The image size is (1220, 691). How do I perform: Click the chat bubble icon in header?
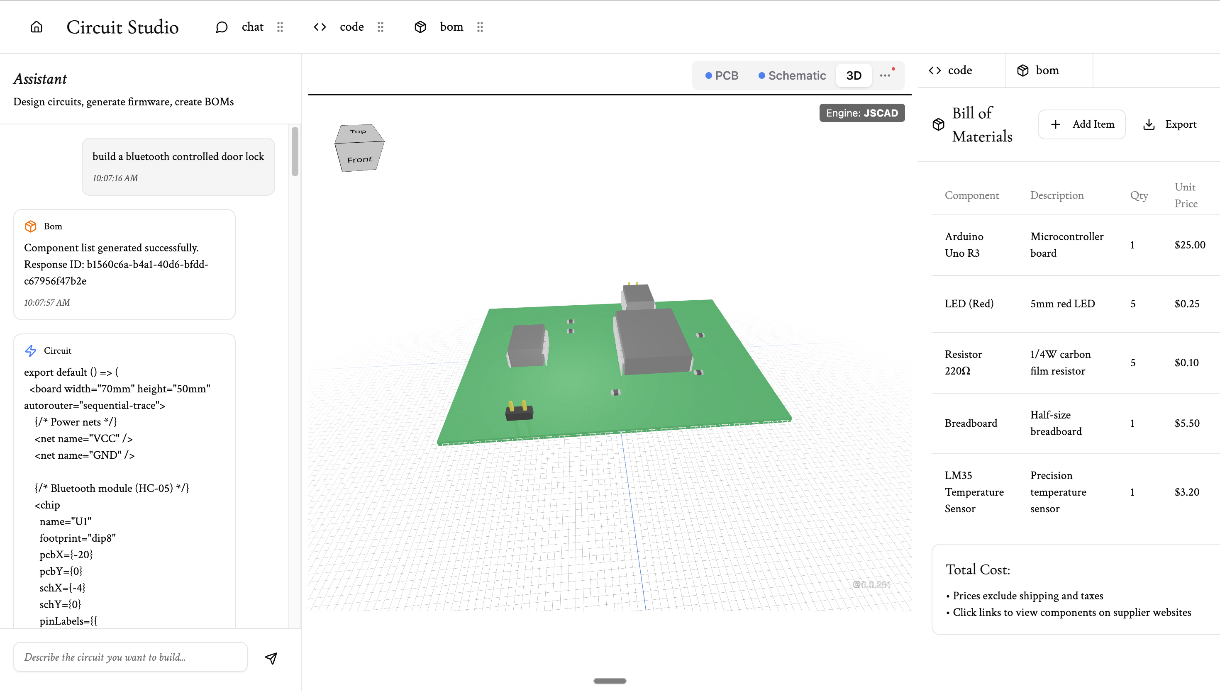221,27
